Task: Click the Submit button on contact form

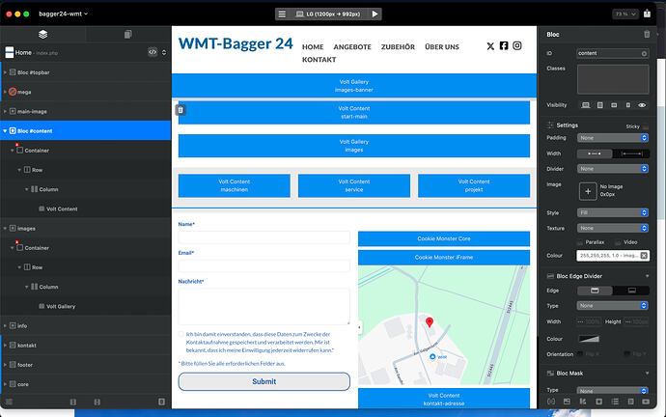Action: [264, 381]
